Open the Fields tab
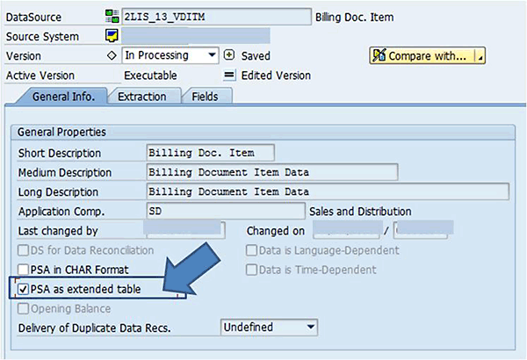The width and height of the screenshot is (527, 360). tap(205, 97)
